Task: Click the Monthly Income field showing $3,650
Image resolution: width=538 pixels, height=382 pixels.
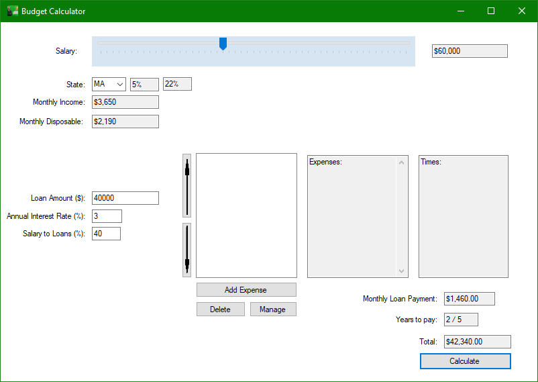Action: 125,102
